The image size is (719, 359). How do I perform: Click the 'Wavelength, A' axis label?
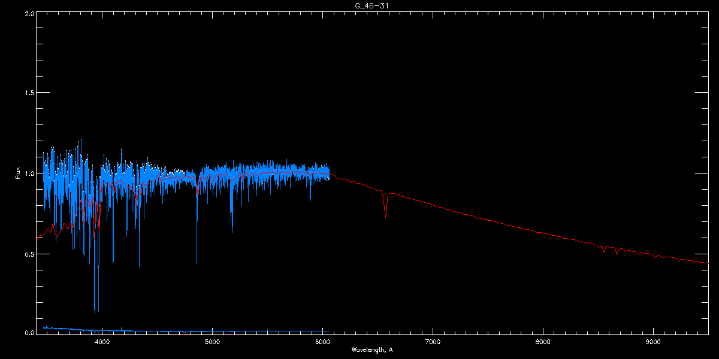[372, 349]
